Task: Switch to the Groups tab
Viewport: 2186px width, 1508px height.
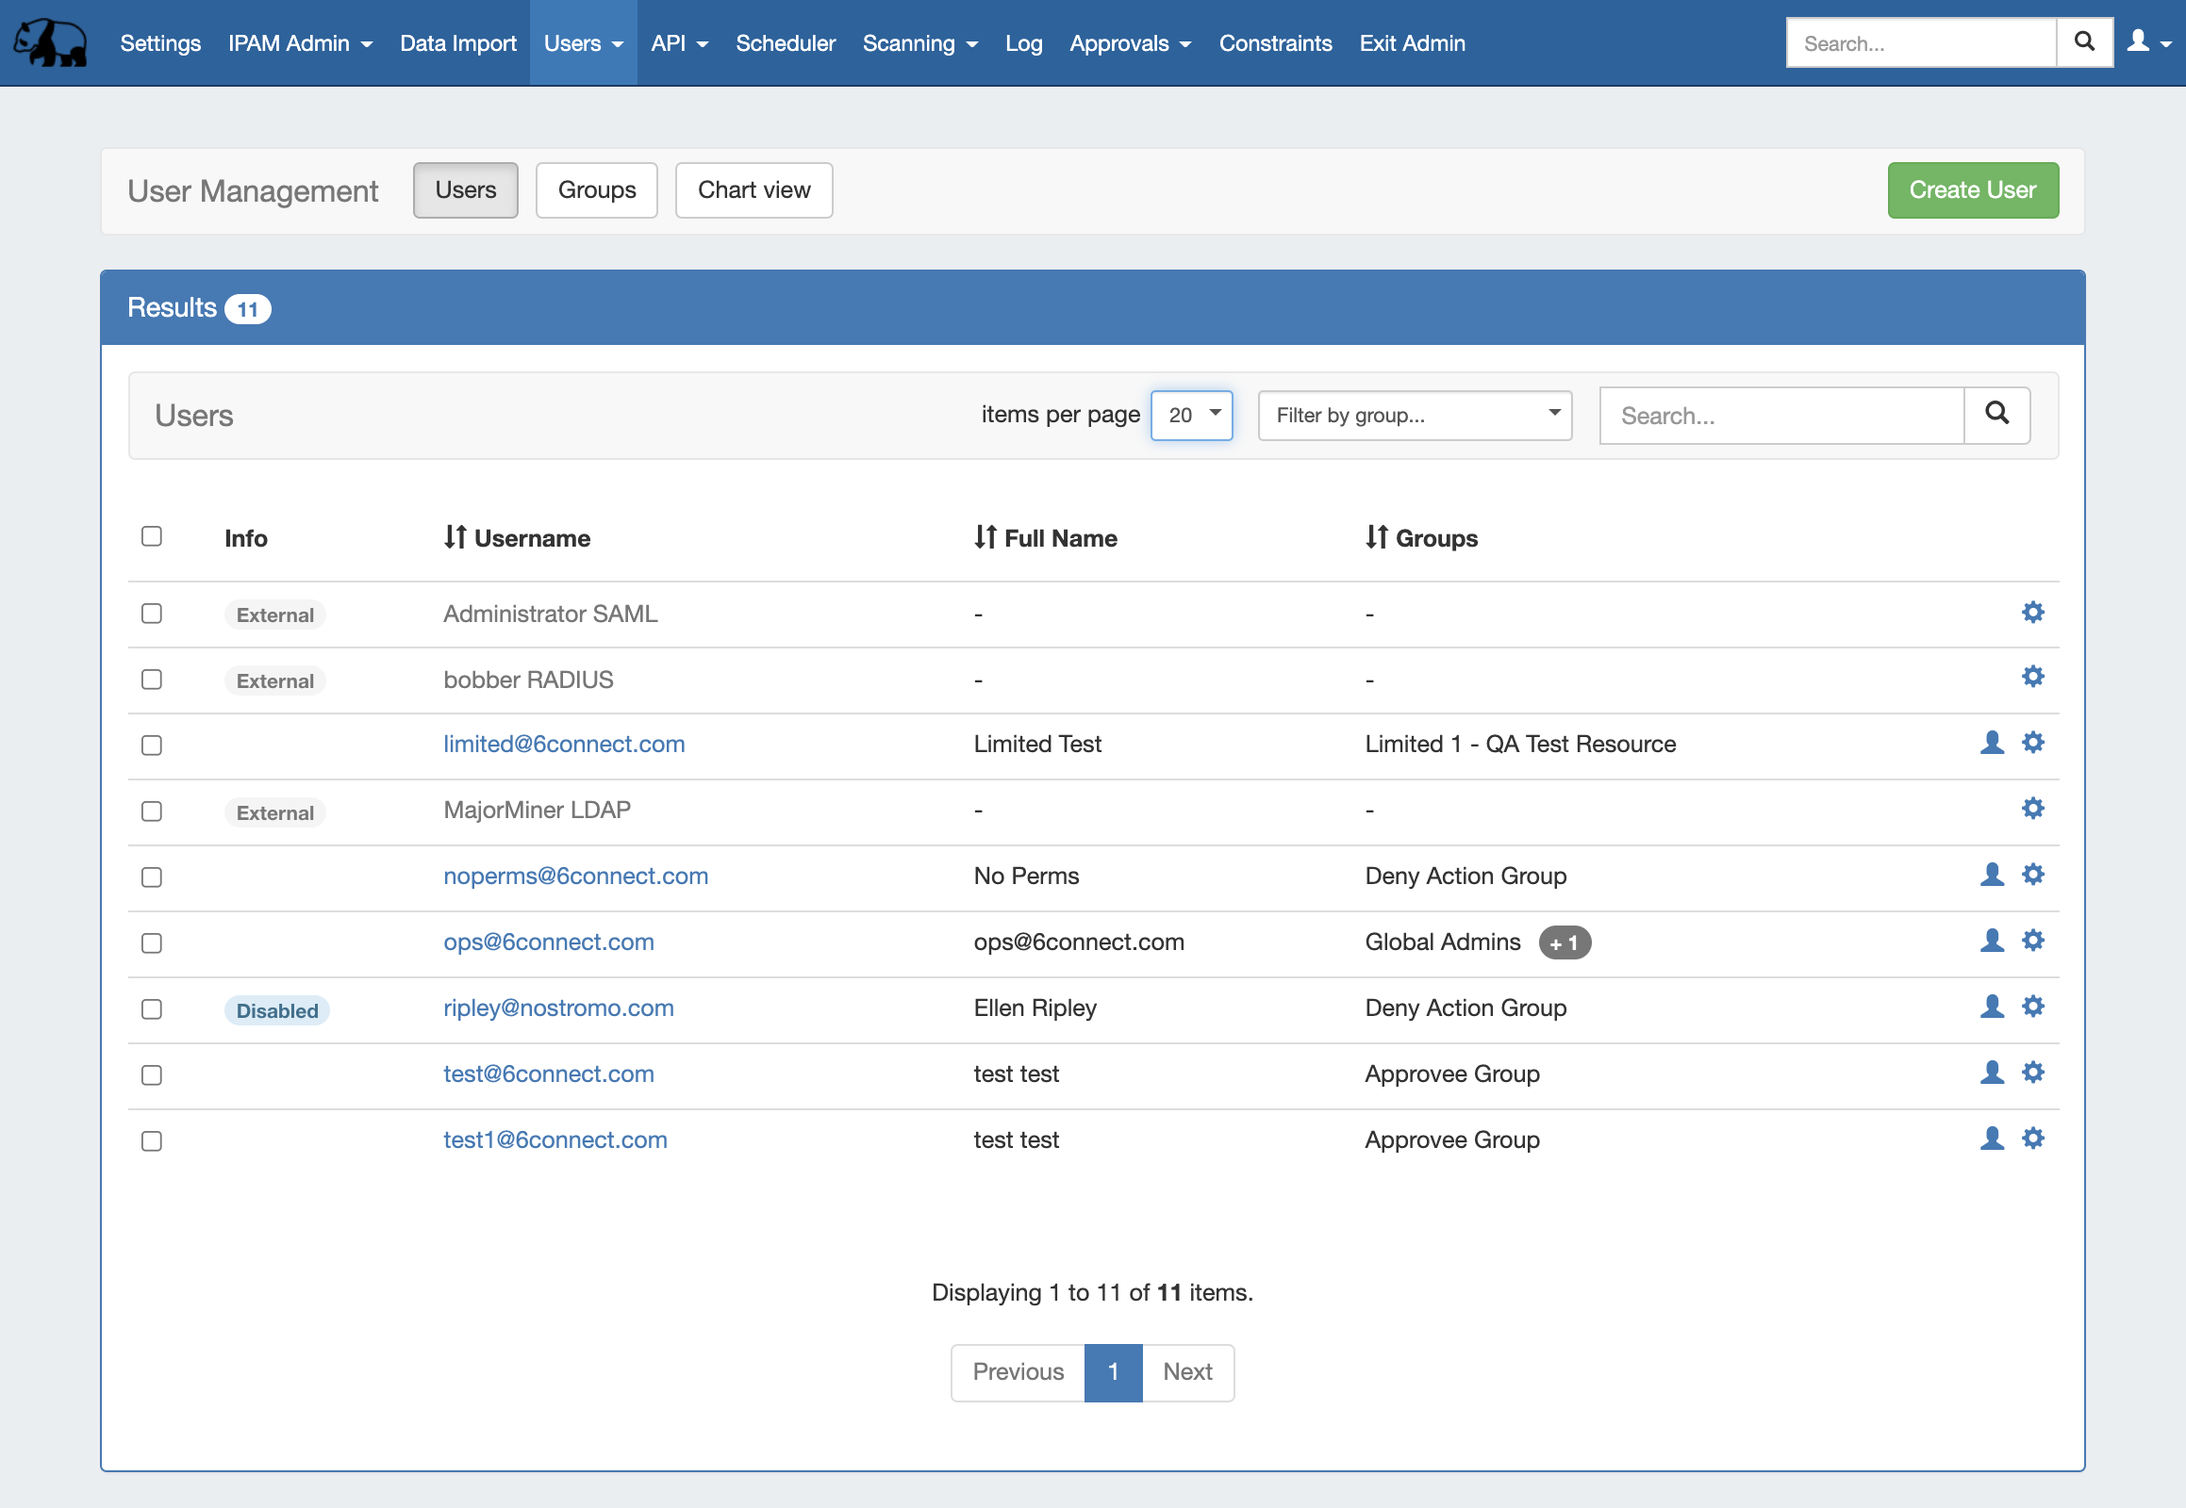Action: (x=597, y=190)
